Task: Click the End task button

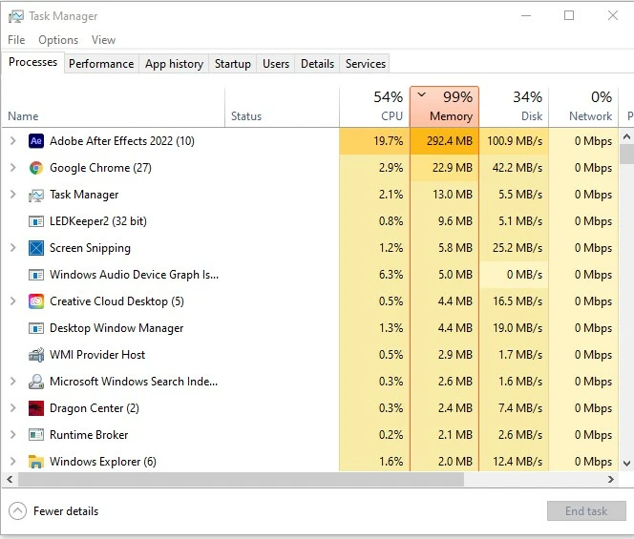Action: pyautogui.click(x=586, y=511)
